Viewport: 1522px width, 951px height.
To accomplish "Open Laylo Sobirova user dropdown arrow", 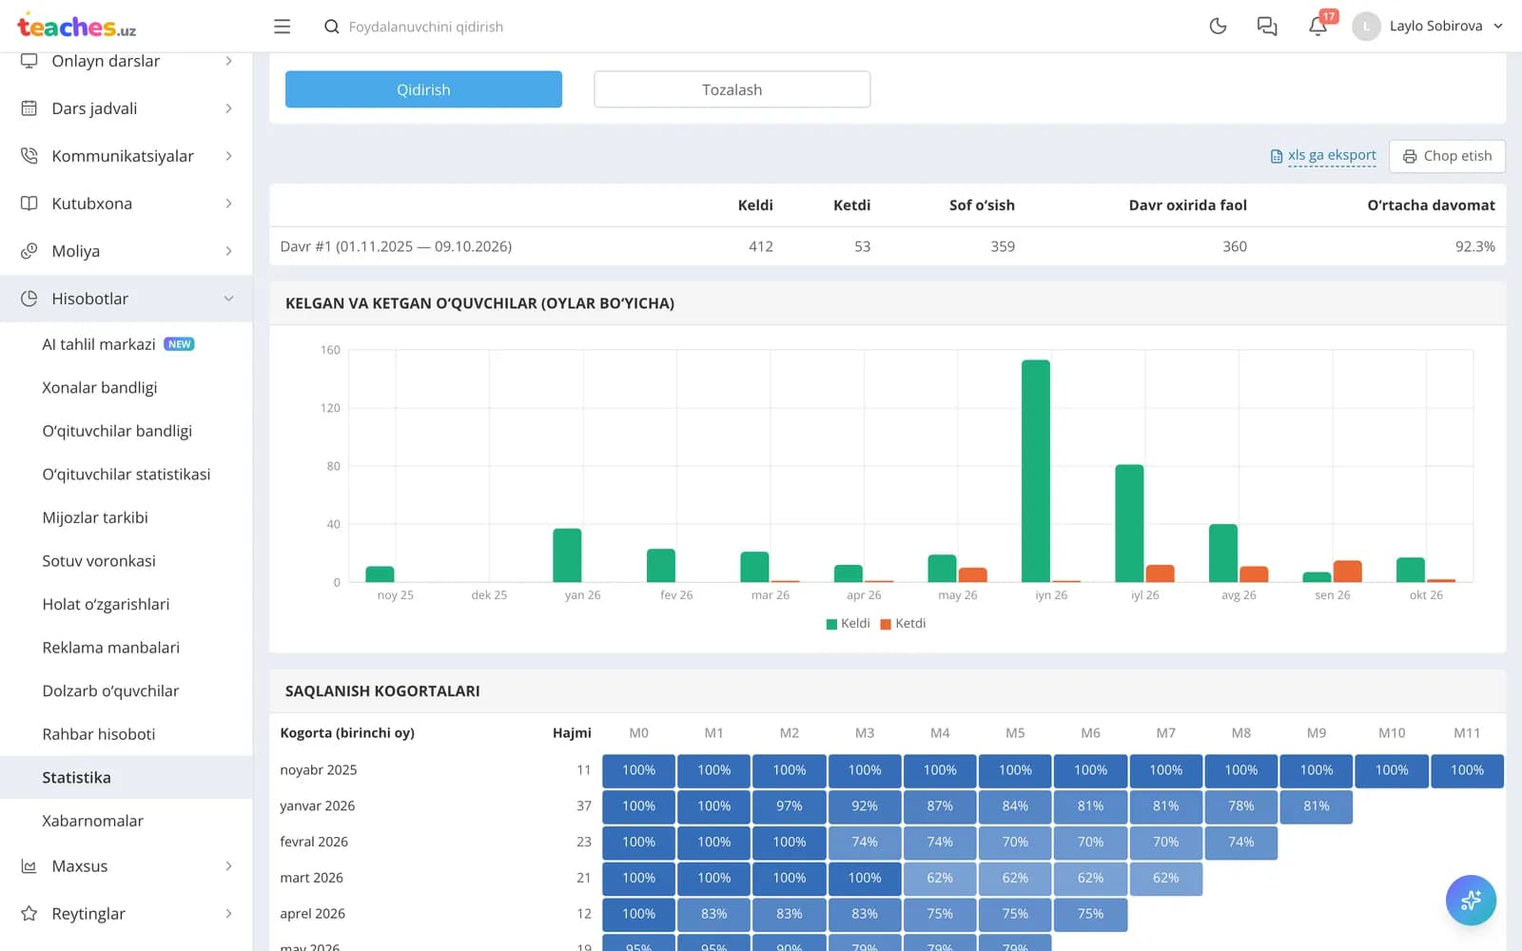I will click(x=1498, y=27).
